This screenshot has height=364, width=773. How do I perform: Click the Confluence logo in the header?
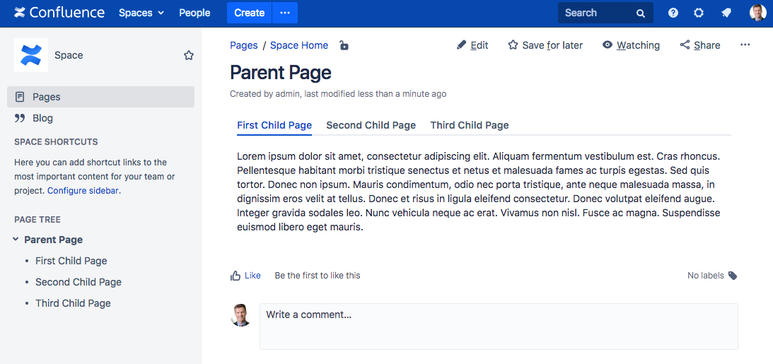[59, 13]
